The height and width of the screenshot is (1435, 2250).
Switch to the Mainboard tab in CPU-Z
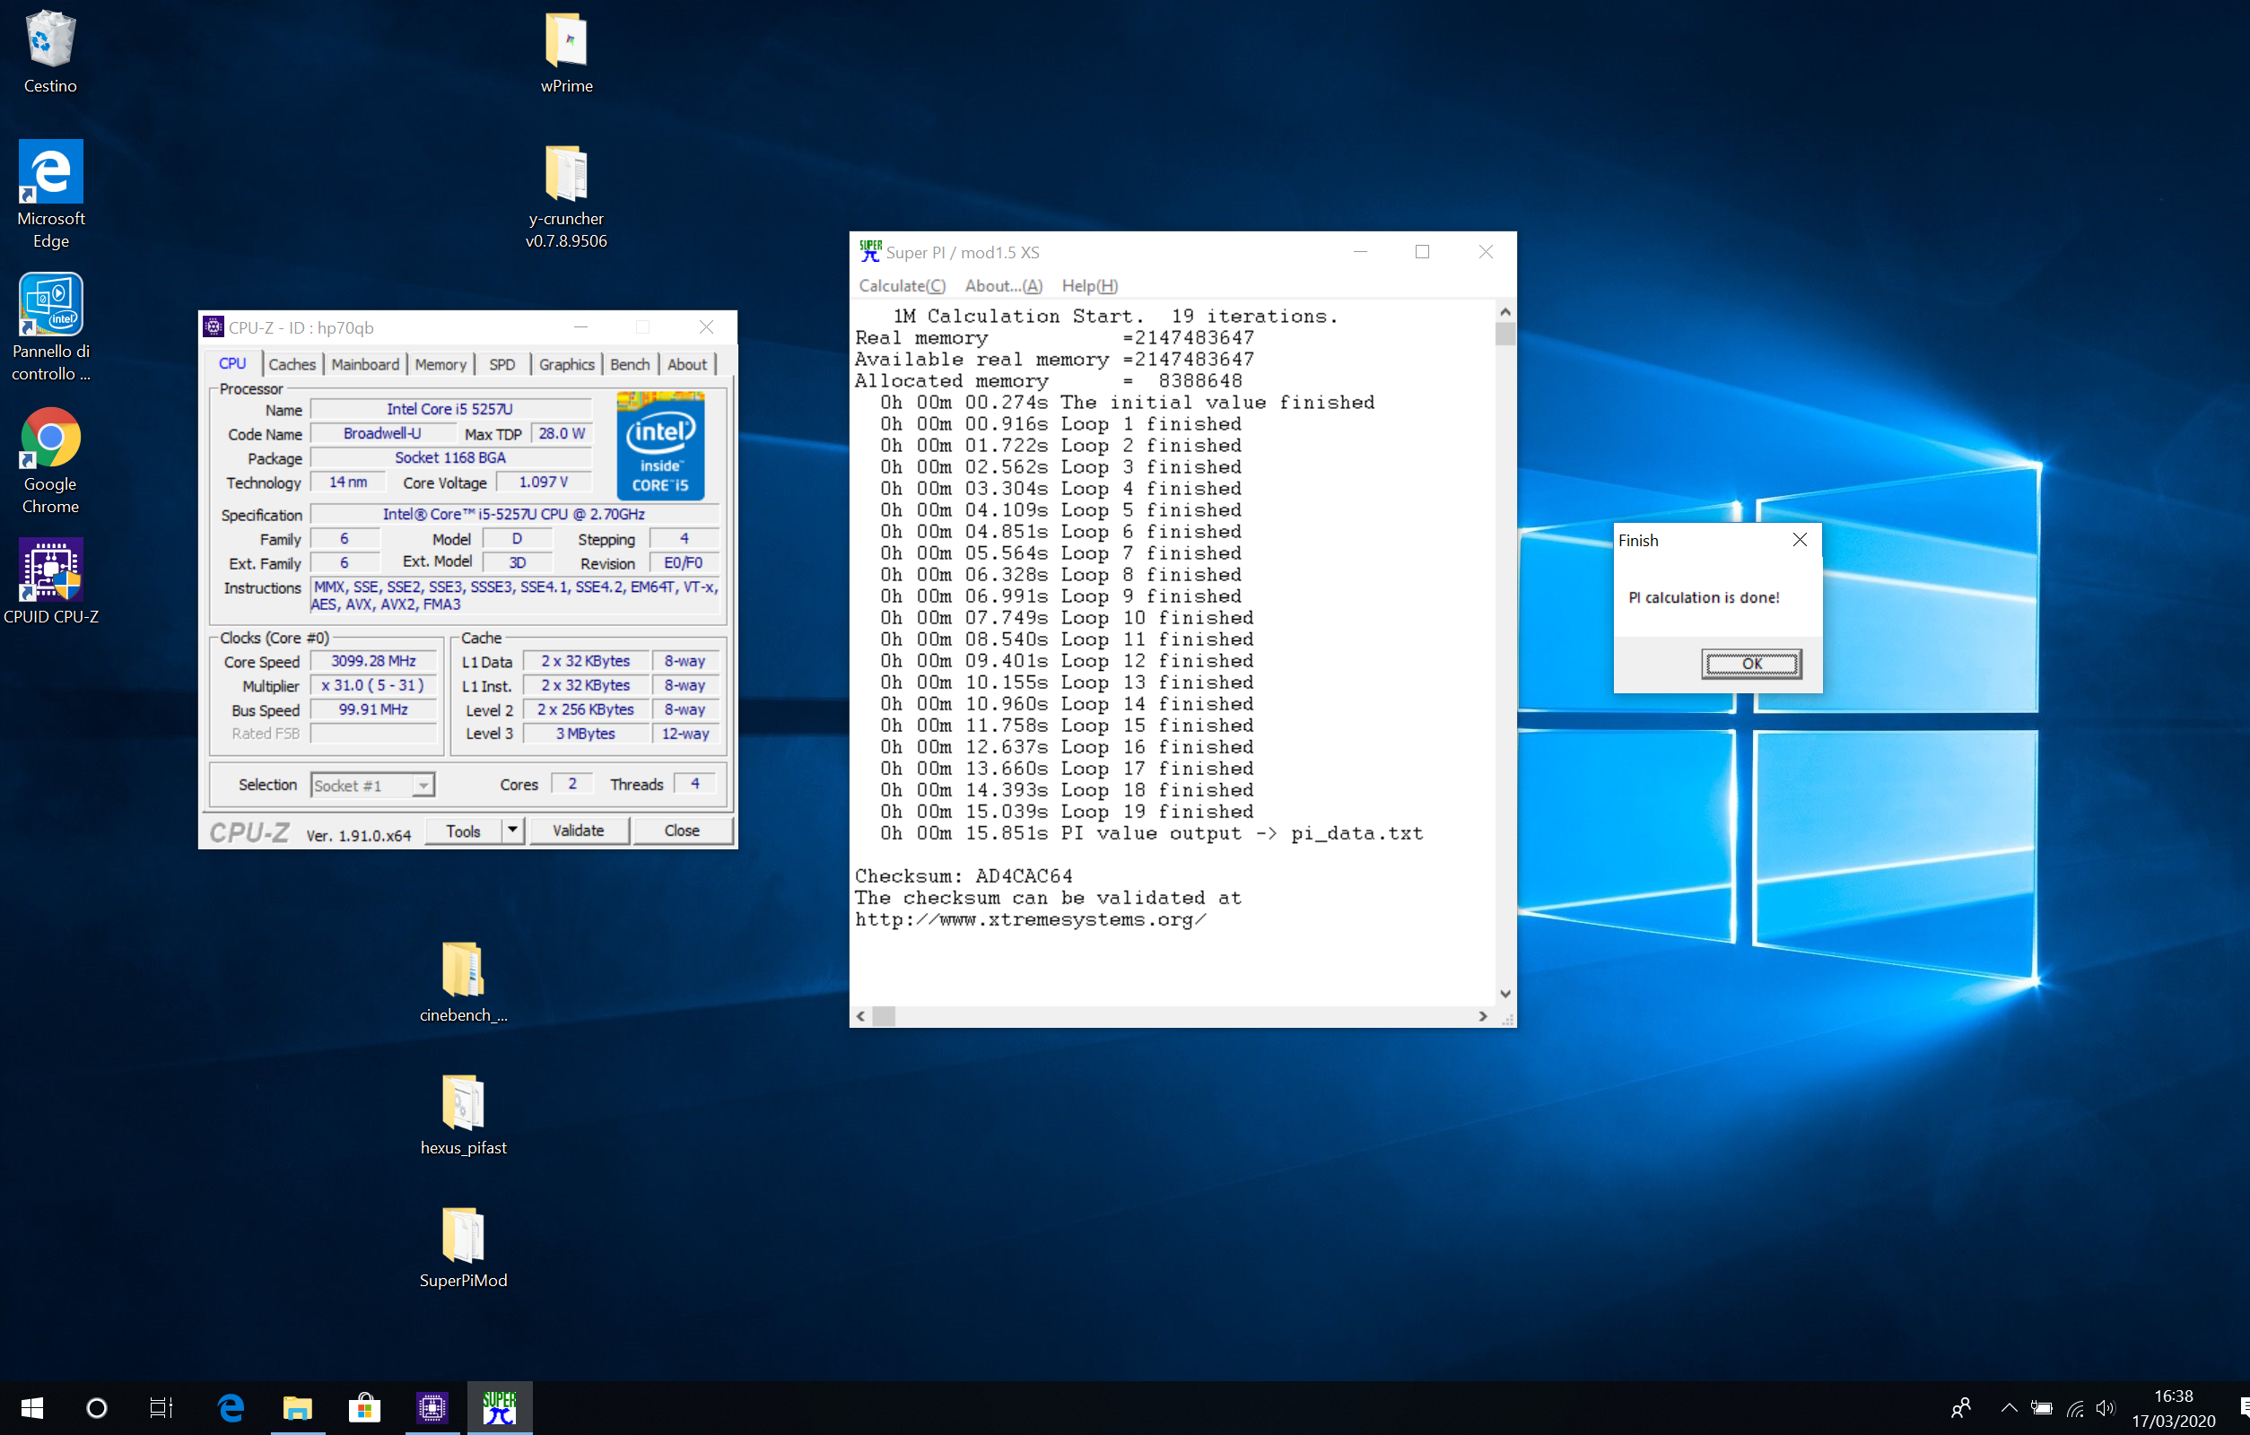[365, 364]
